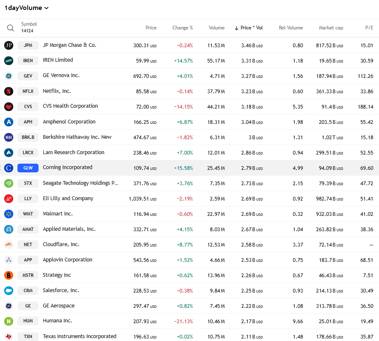Click Berkshire's 1.02 T market cap
This screenshot has width=379, height=341.
click(x=332, y=138)
